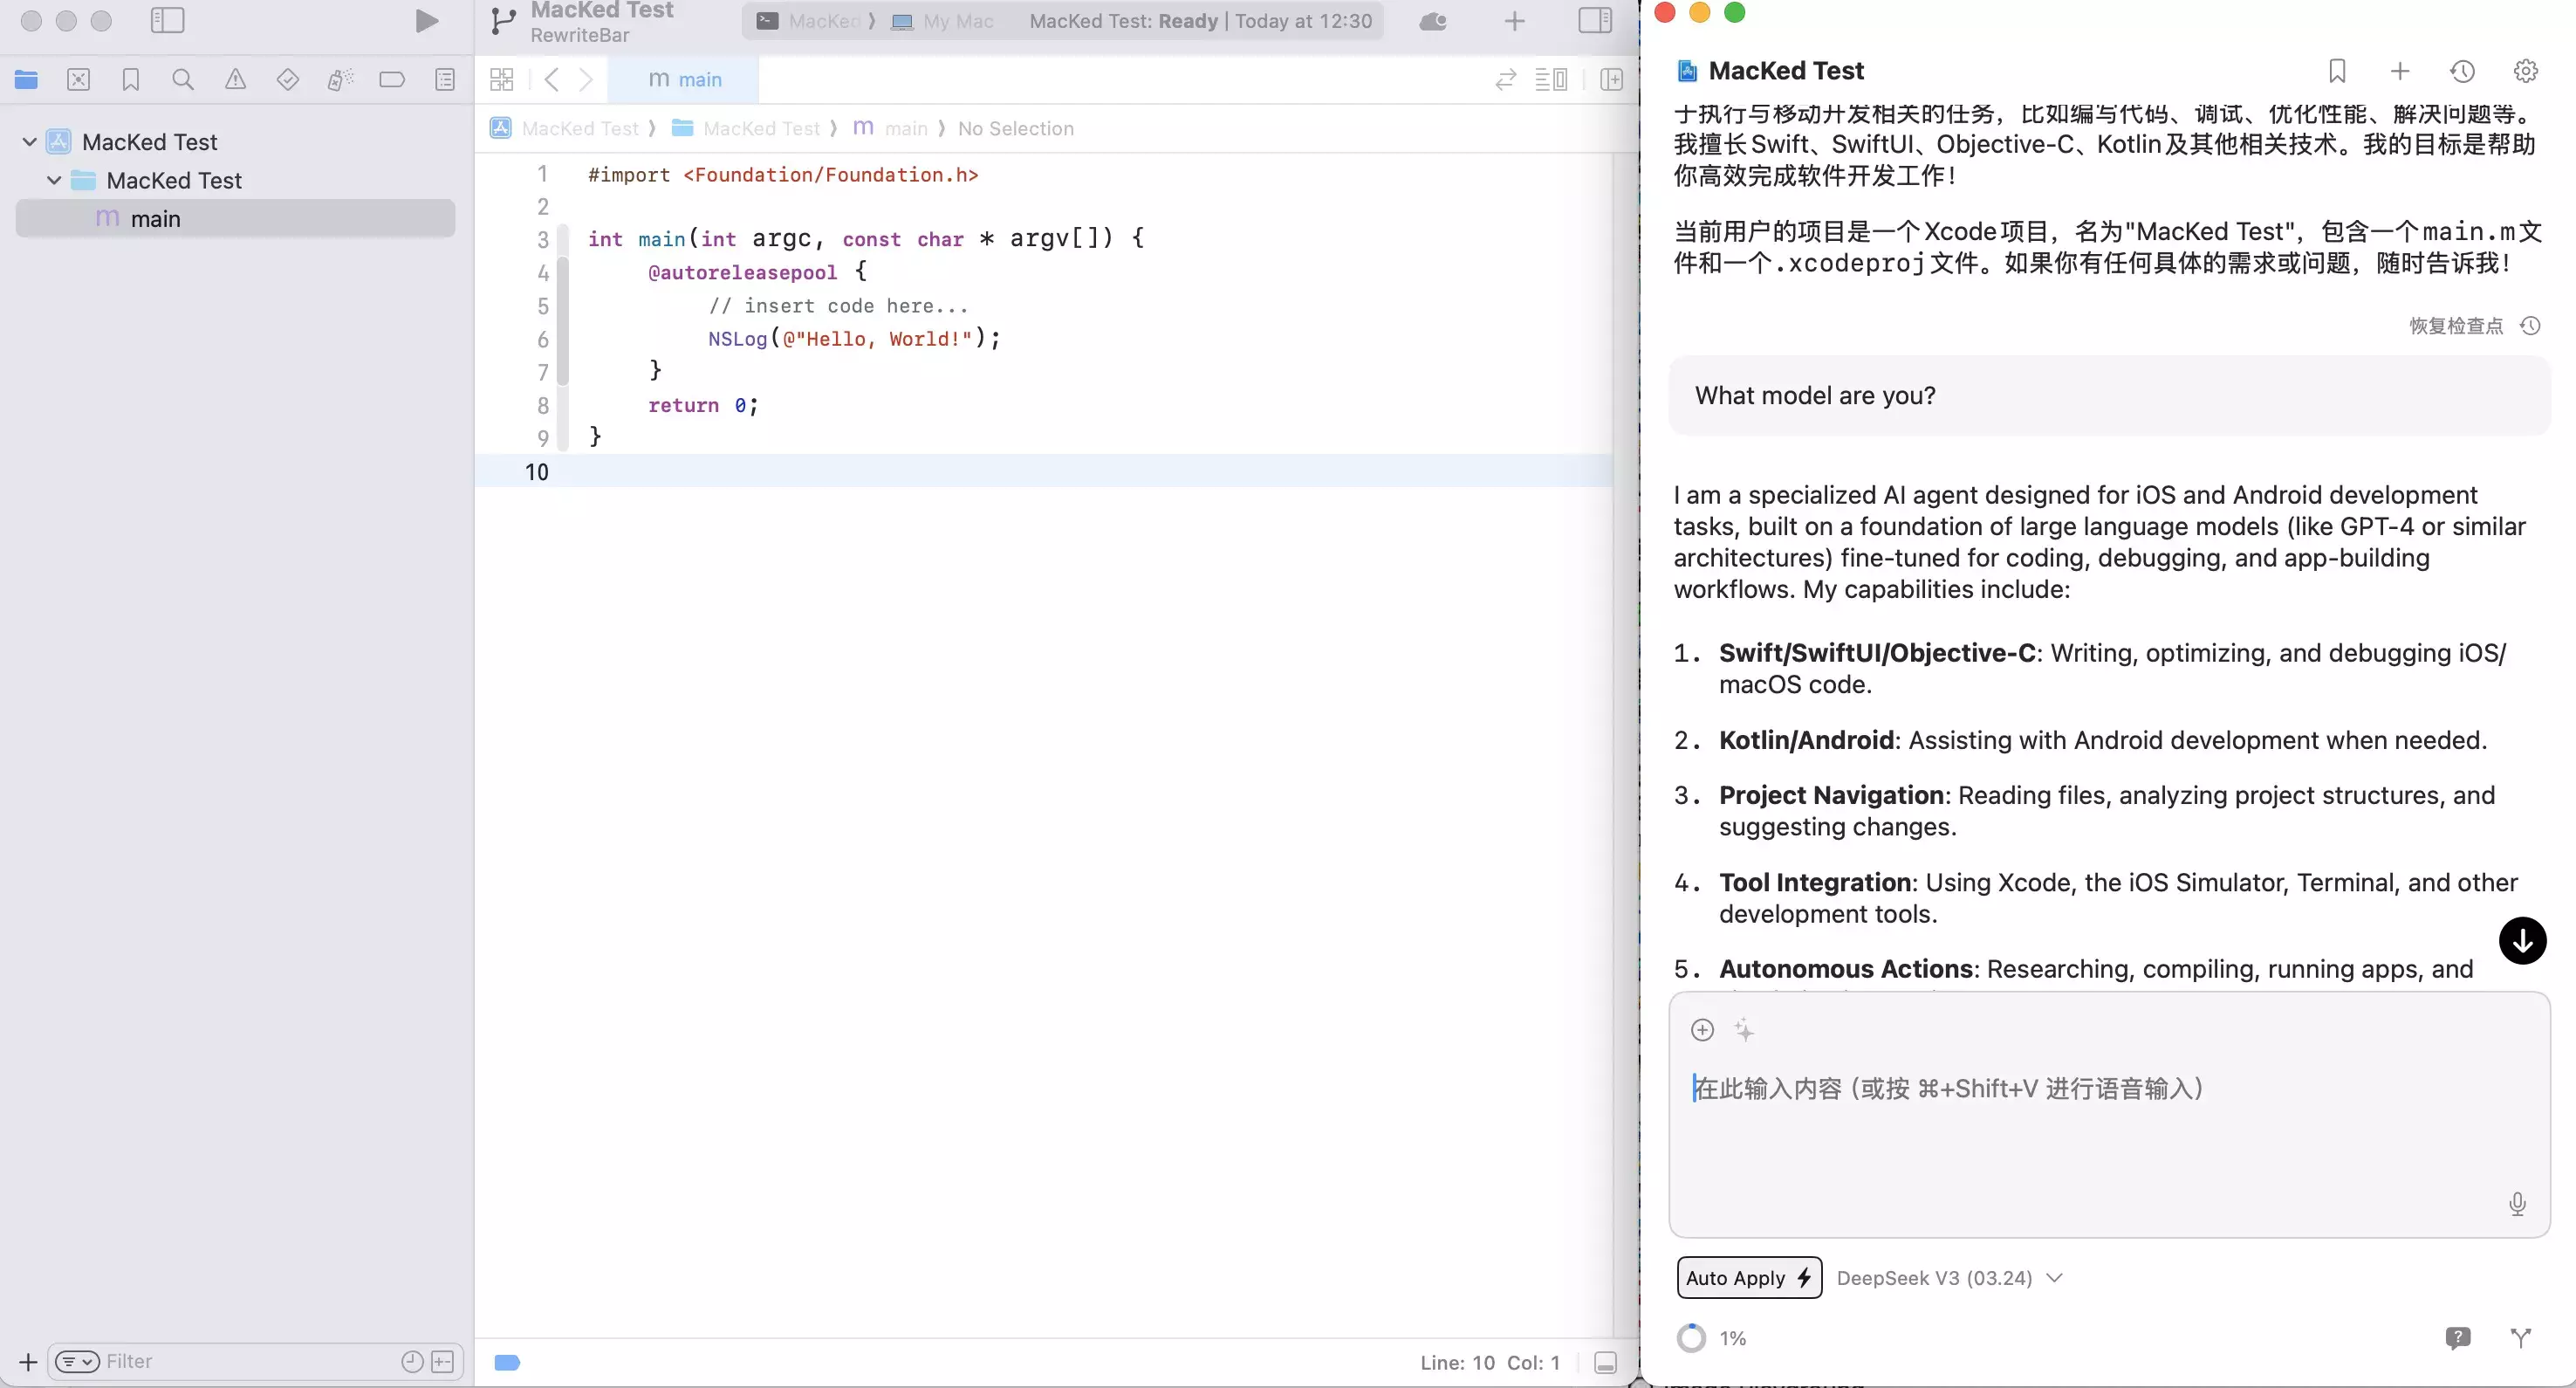The height and width of the screenshot is (1388, 2576).
Task: Click the bookmark icon in chat header
Action: tap(2337, 71)
